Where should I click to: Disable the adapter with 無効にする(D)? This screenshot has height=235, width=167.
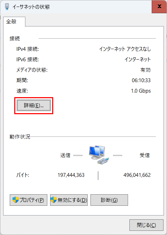[x=69, y=200]
